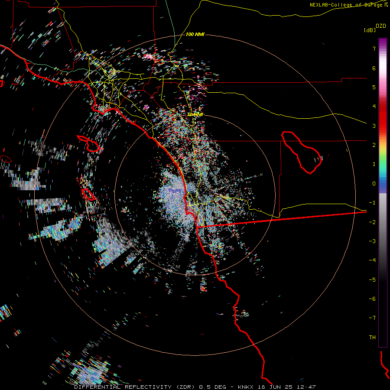Click the "-7" scale value

(372, 318)
